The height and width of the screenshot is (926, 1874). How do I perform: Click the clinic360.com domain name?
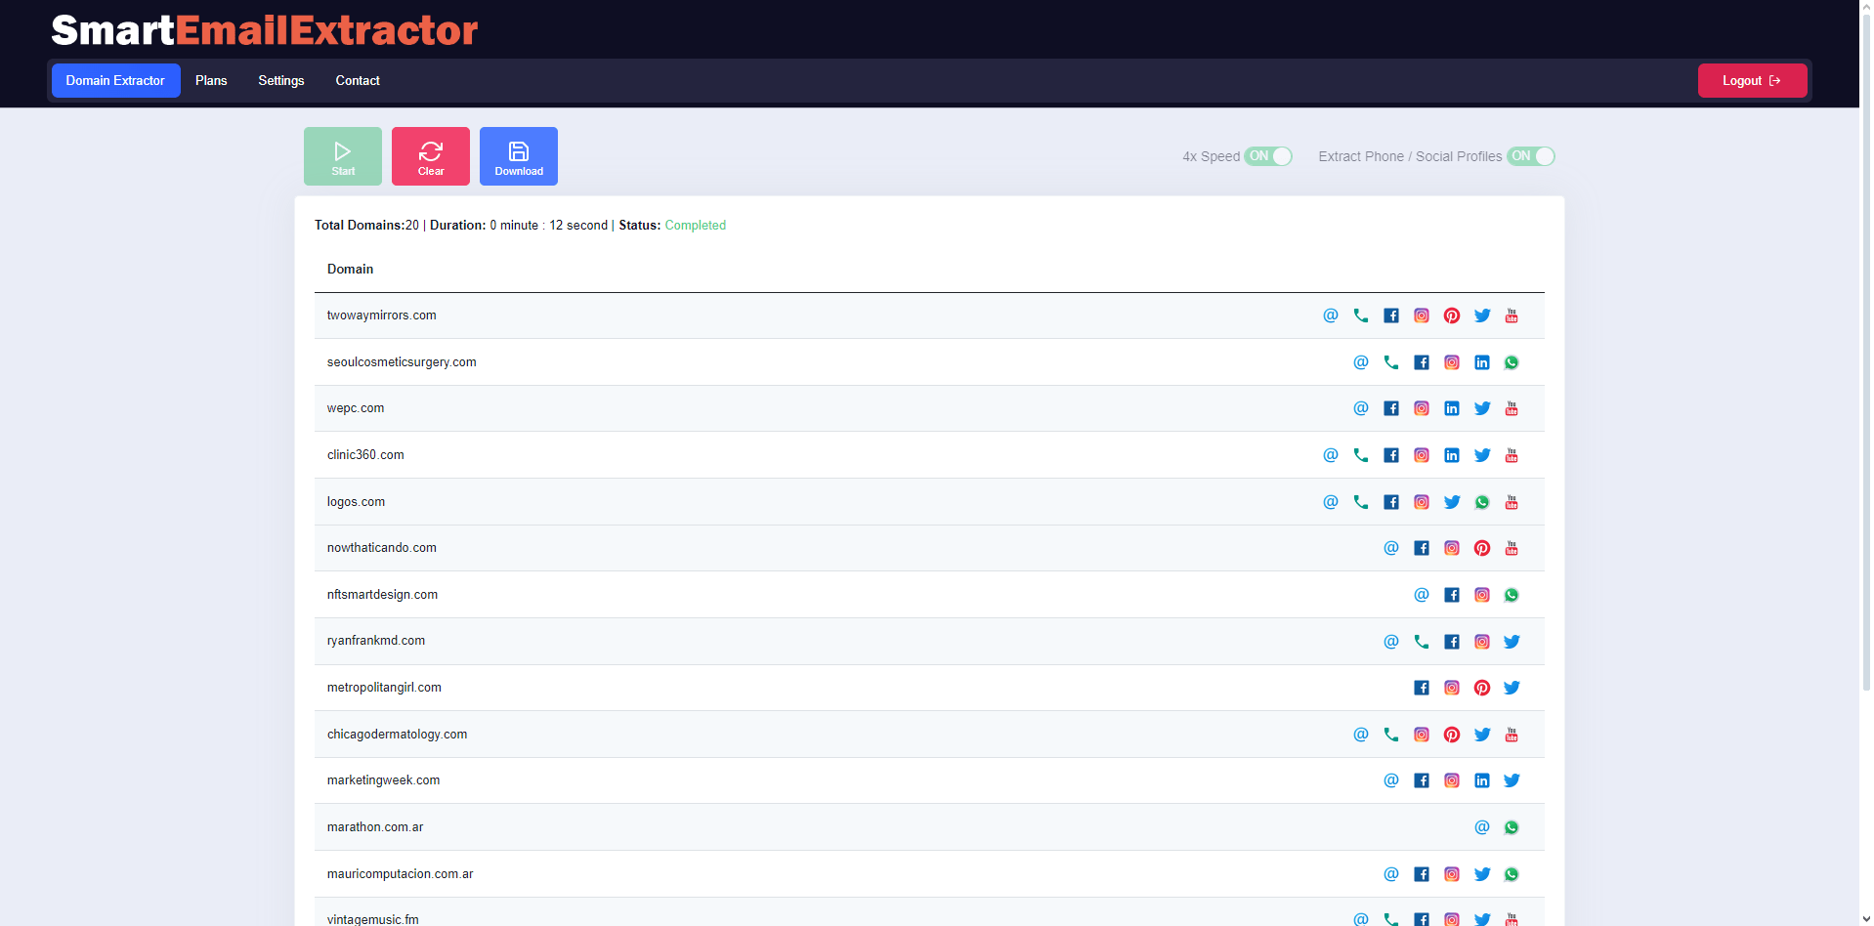pyautogui.click(x=365, y=455)
